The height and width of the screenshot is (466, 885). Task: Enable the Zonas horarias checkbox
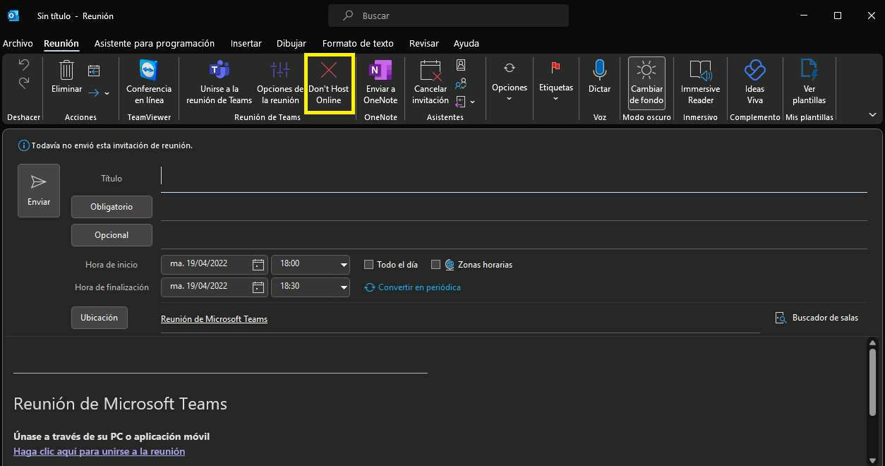point(435,265)
